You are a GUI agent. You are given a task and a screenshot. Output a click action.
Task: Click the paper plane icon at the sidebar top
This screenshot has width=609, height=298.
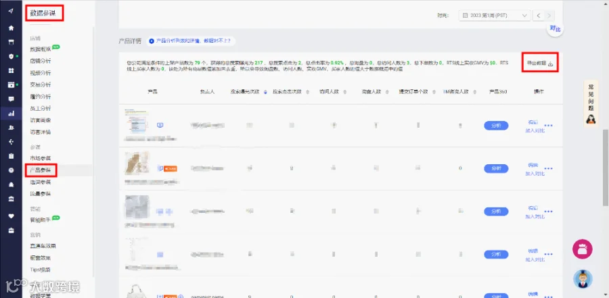(x=12, y=11)
